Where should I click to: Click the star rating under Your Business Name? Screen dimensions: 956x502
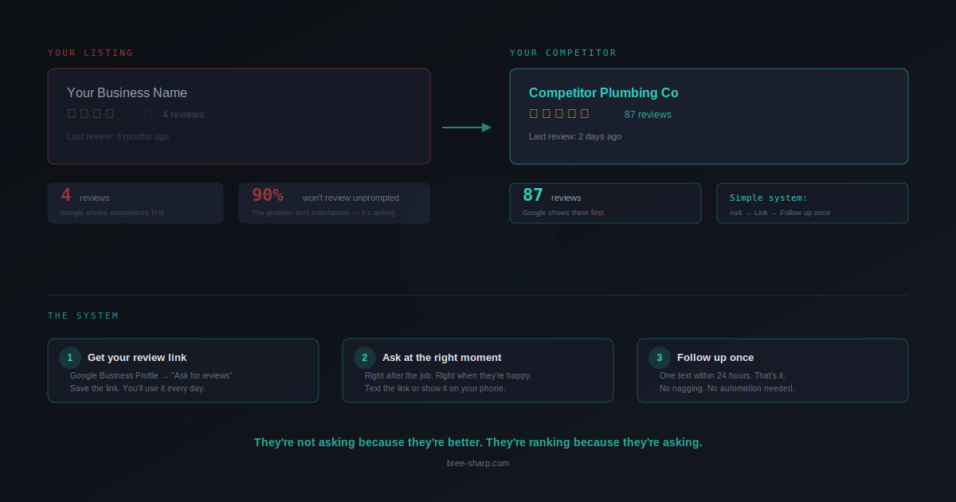pos(91,114)
